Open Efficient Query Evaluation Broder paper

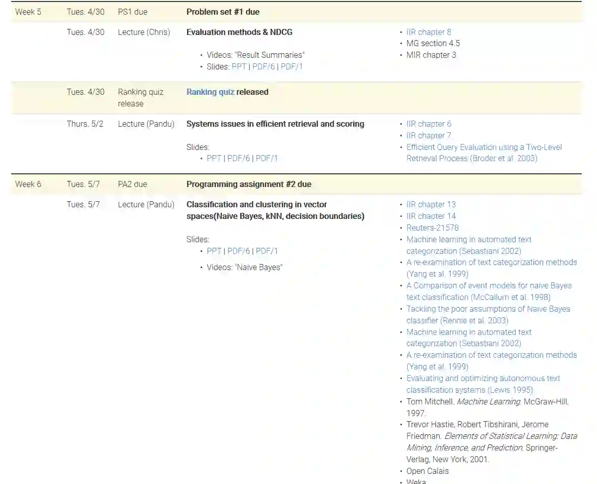484,147
